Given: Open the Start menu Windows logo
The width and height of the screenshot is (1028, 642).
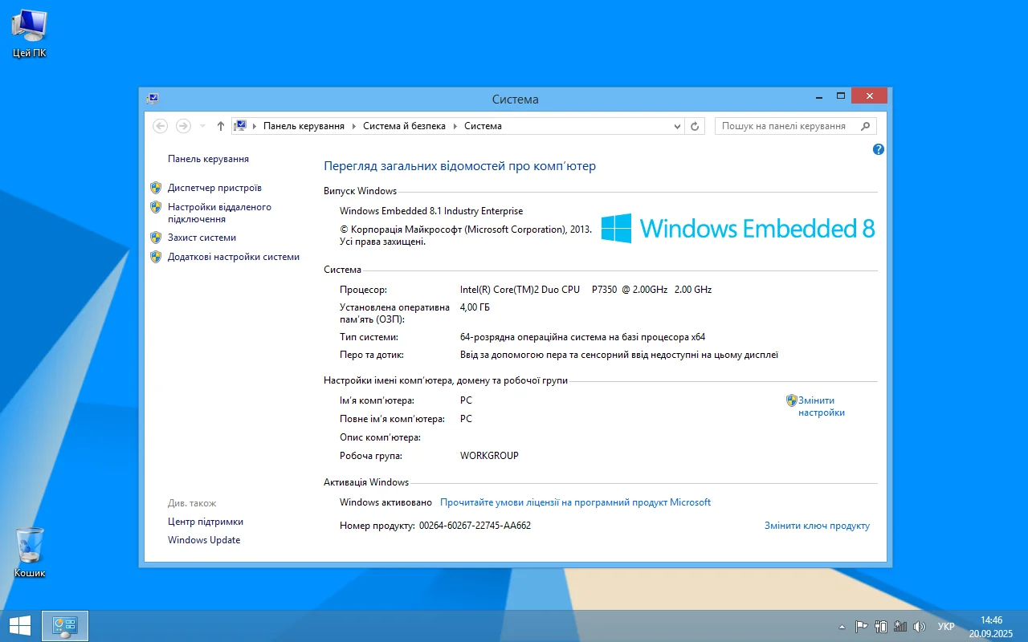Looking at the screenshot, I should coord(20,626).
